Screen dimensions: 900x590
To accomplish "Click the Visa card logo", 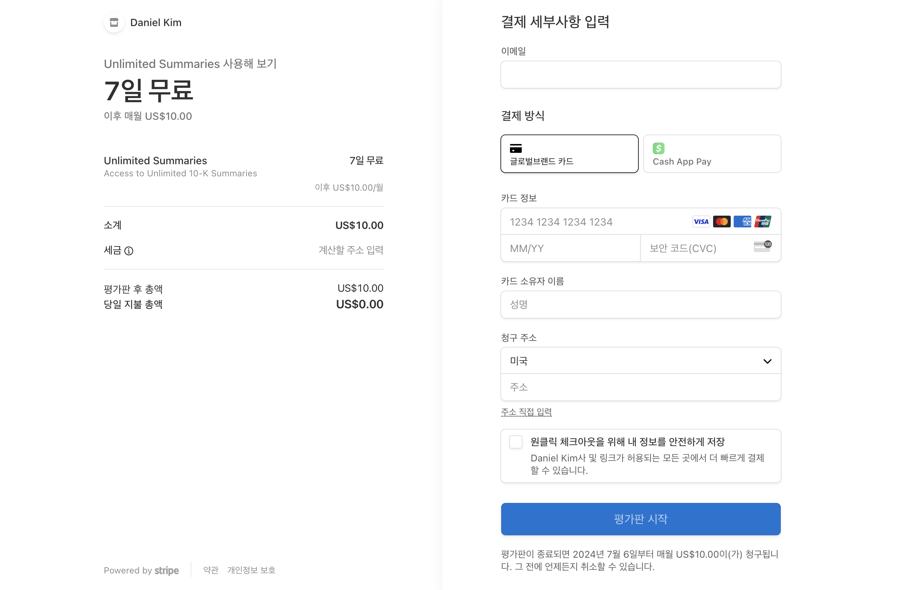I will [x=701, y=222].
